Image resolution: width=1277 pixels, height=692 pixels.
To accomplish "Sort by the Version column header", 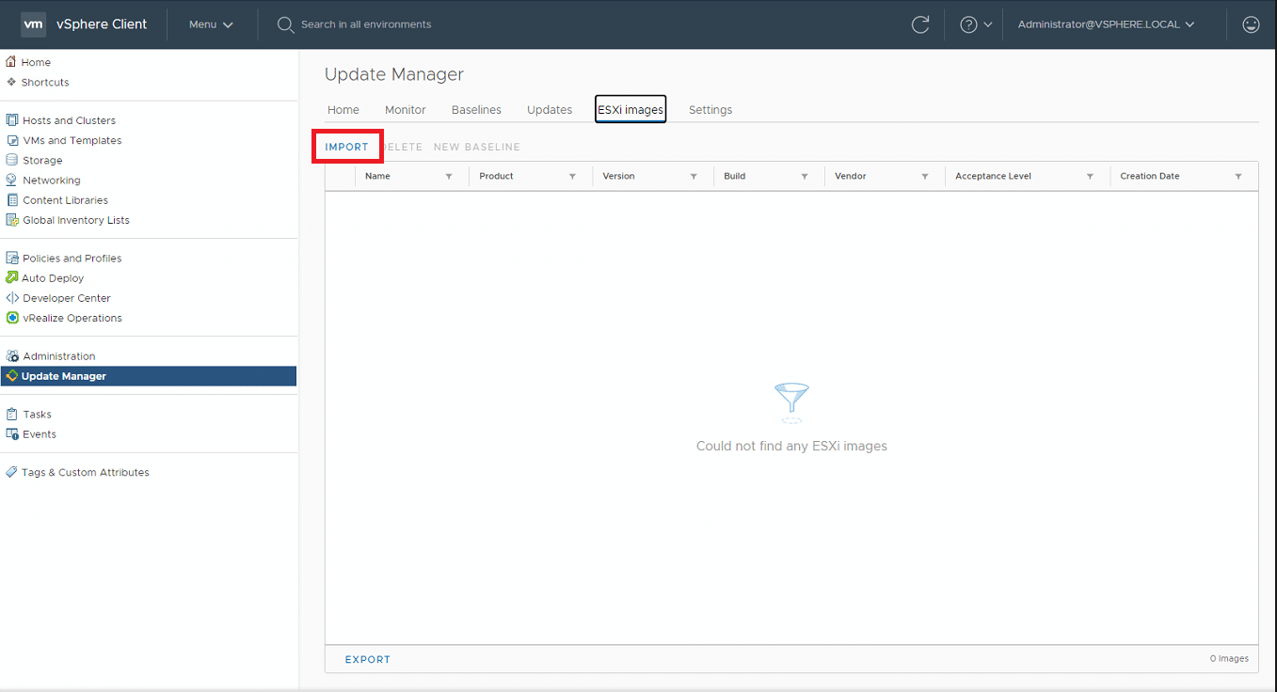I will (618, 176).
